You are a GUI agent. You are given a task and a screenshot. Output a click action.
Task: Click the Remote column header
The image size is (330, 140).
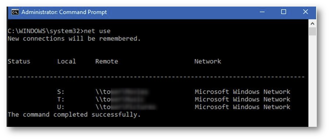pos(107,61)
